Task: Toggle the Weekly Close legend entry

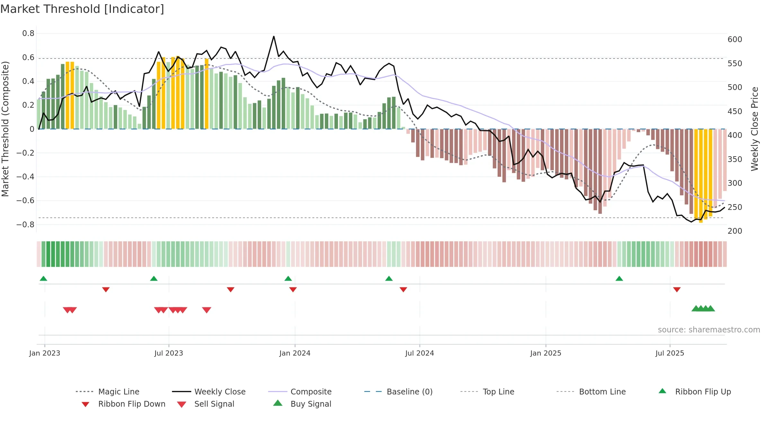Action: (209, 392)
